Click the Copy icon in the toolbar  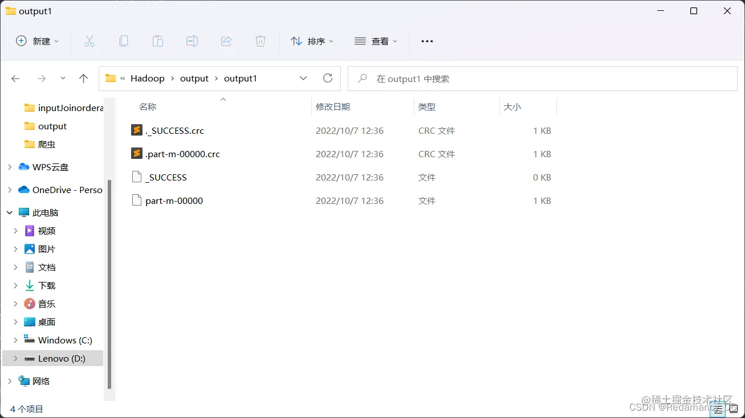click(x=124, y=40)
